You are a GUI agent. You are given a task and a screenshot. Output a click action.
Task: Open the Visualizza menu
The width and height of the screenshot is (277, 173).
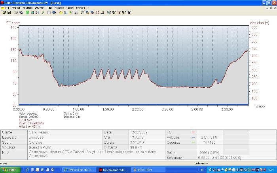[x=28, y=8]
